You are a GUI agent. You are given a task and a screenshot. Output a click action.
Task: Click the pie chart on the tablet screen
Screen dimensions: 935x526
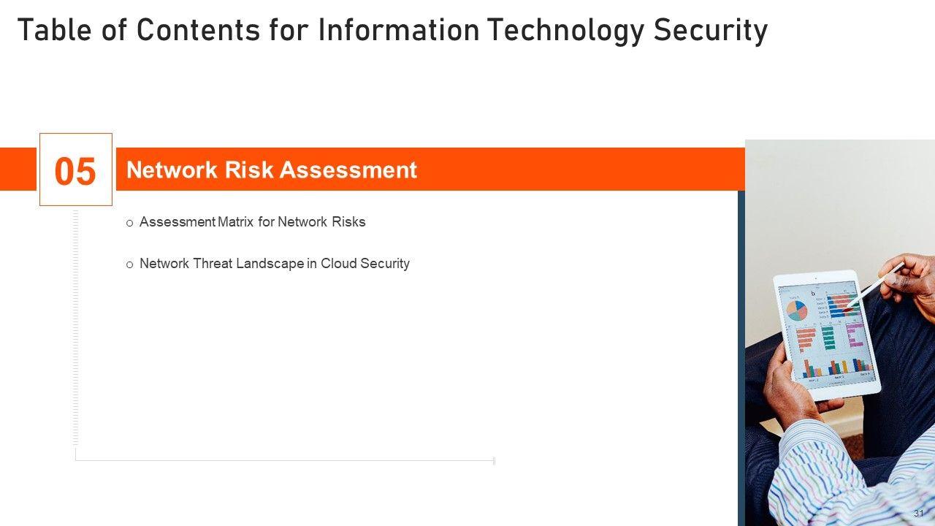[x=796, y=311]
